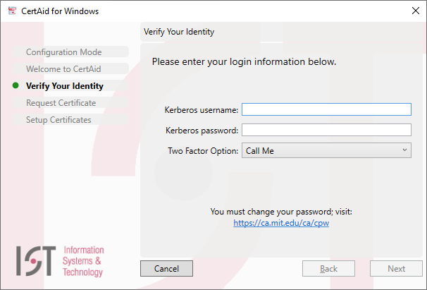Click the green dot beside Verify Your Identity

tap(16, 85)
